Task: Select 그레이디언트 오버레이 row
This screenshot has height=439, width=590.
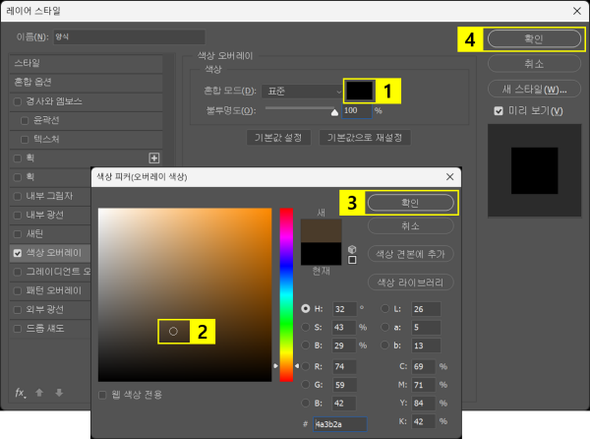Action: pyautogui.click(x=50, y=272)
